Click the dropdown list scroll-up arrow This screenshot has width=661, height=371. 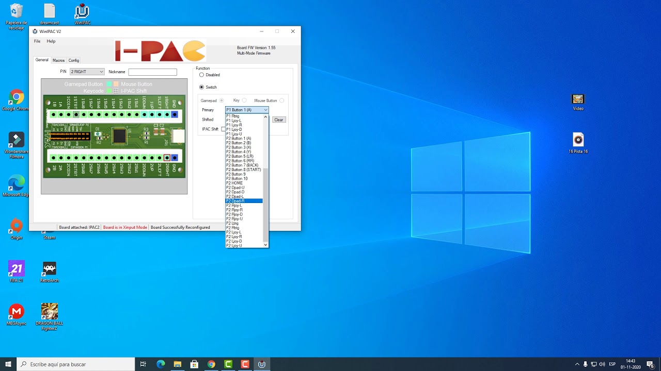[x=266, y=117]
